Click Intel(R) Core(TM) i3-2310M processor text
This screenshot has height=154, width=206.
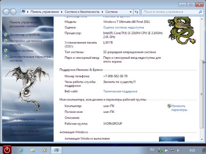click(x=133, y=35)
